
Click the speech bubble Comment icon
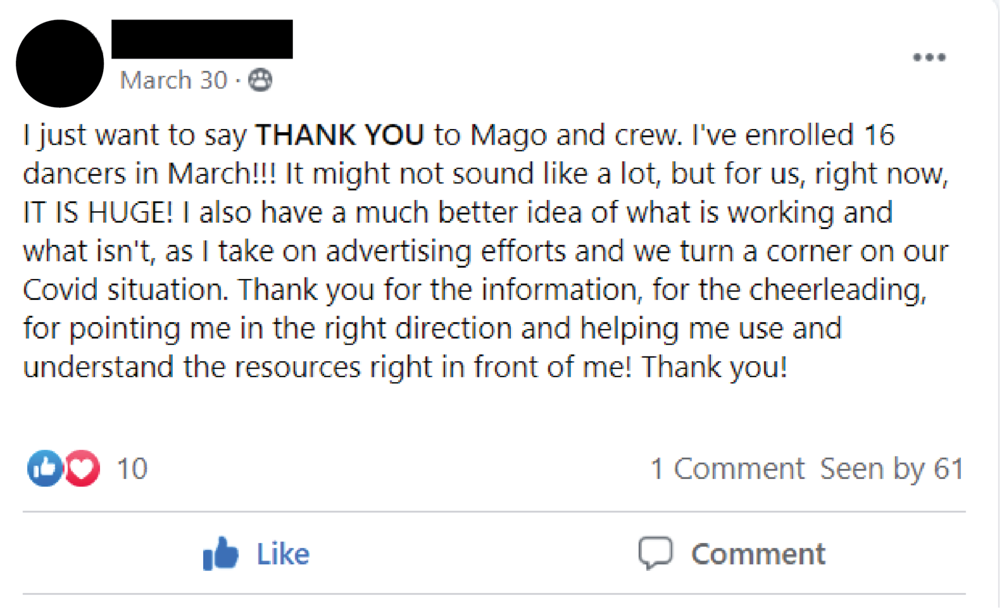coord(656,553)
